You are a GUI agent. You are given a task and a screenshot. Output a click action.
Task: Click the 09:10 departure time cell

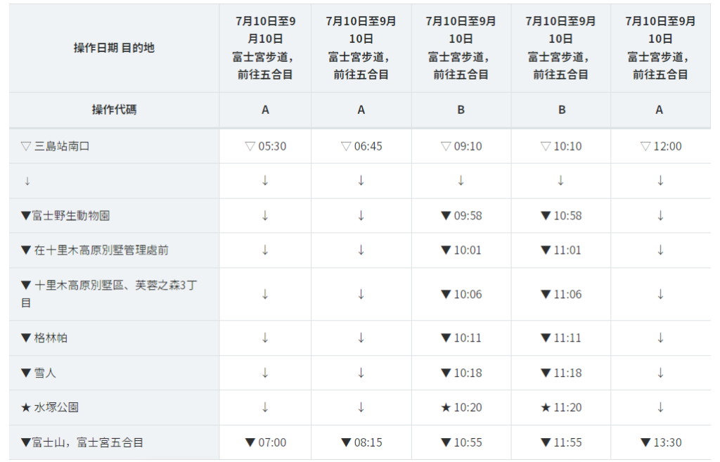(461, 146)
